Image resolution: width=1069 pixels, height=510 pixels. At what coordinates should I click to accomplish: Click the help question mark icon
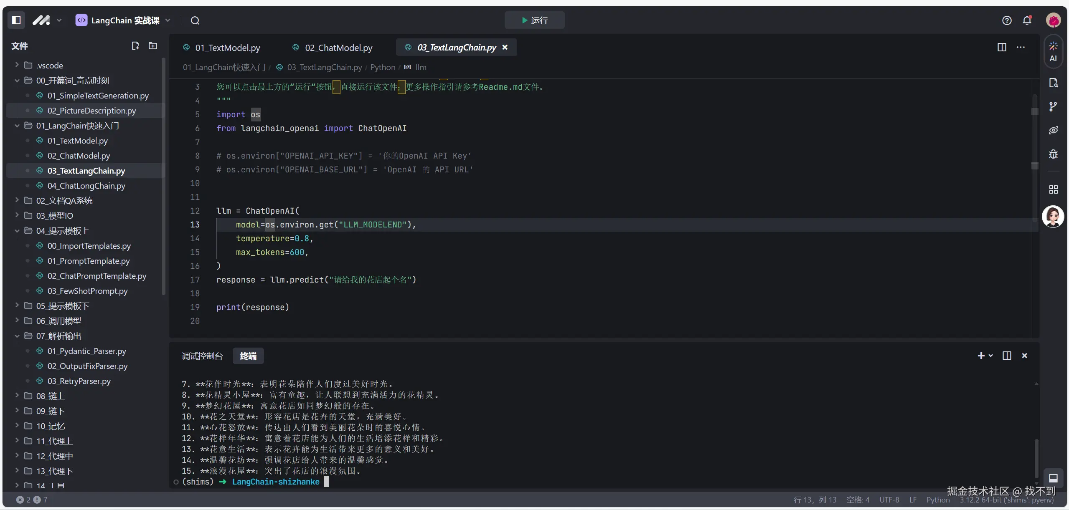[x=1007, y=20]
